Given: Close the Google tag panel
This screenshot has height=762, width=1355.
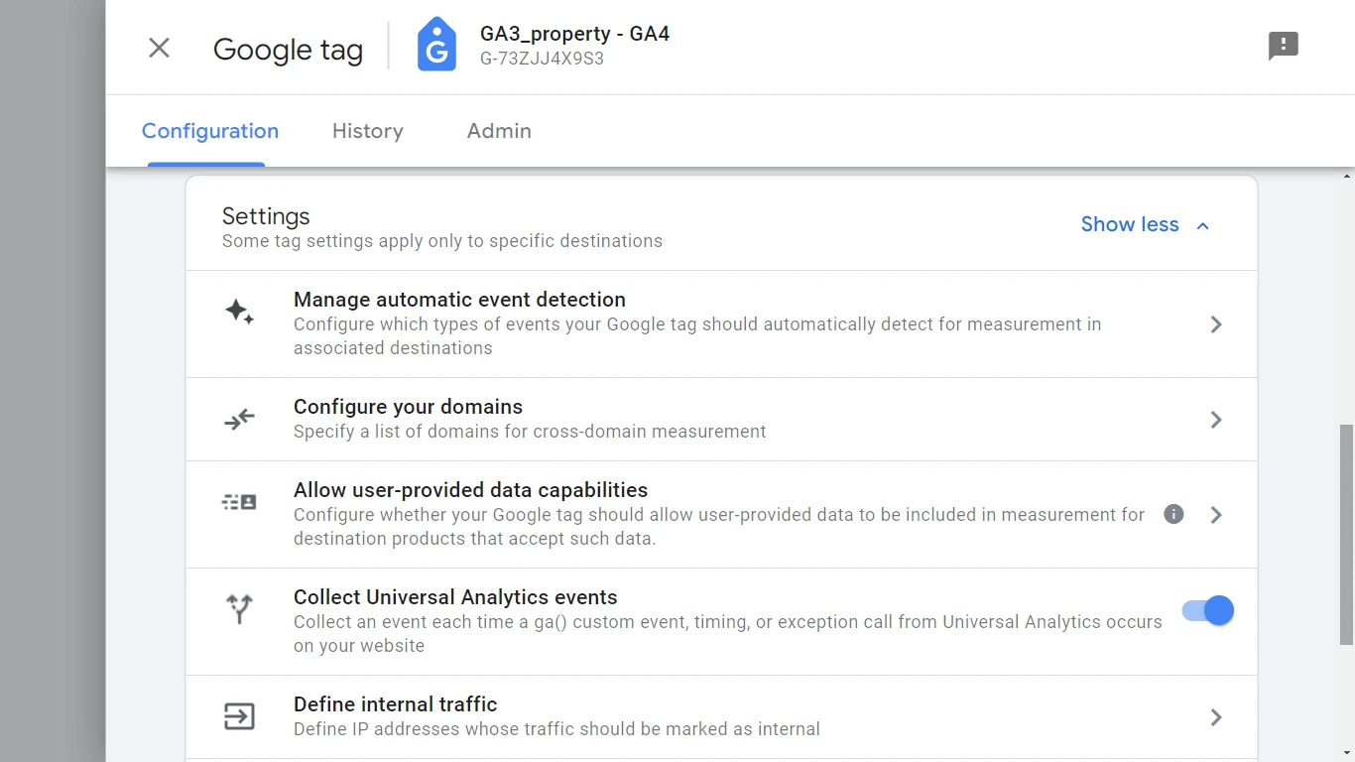Looking at the screenshot, I should 159,48.
